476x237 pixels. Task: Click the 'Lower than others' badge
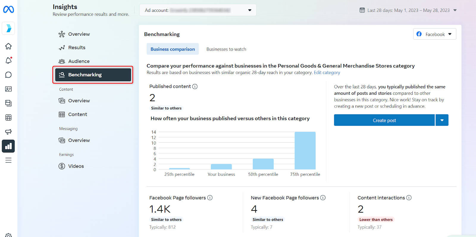[376, 220]
